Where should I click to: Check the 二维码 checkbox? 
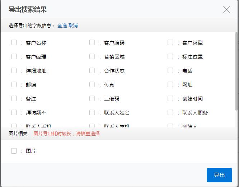coord(92,98)
